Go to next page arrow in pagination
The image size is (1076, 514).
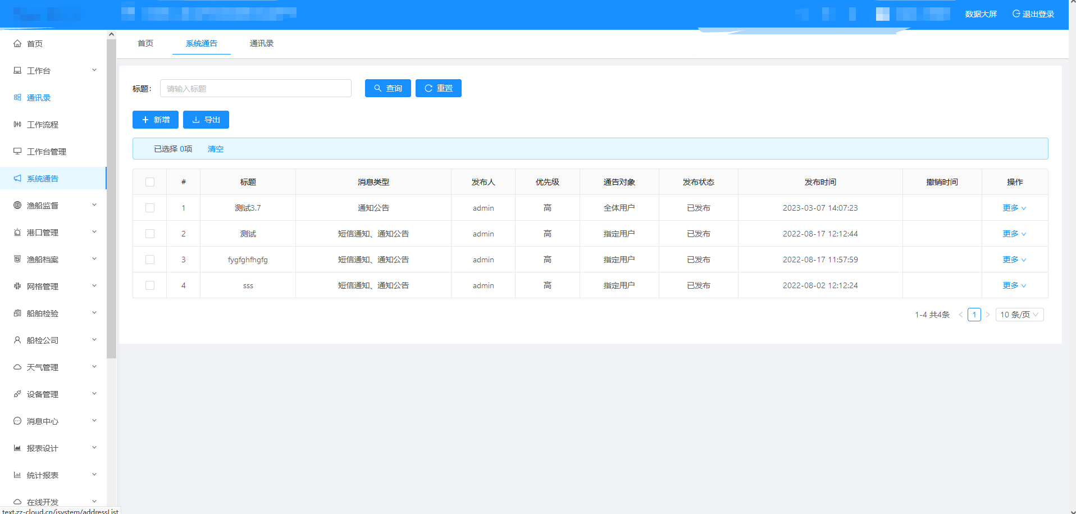[x=988, y=315]
